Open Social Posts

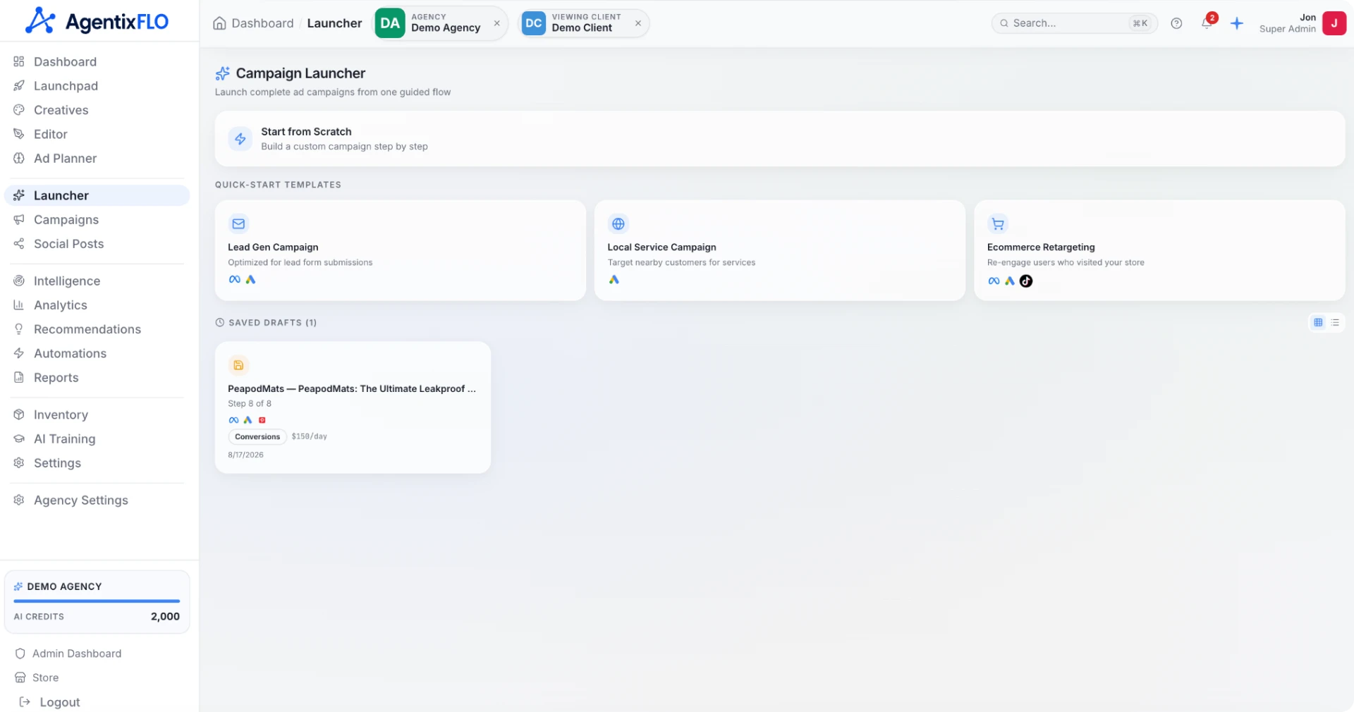tap(97, 244)
